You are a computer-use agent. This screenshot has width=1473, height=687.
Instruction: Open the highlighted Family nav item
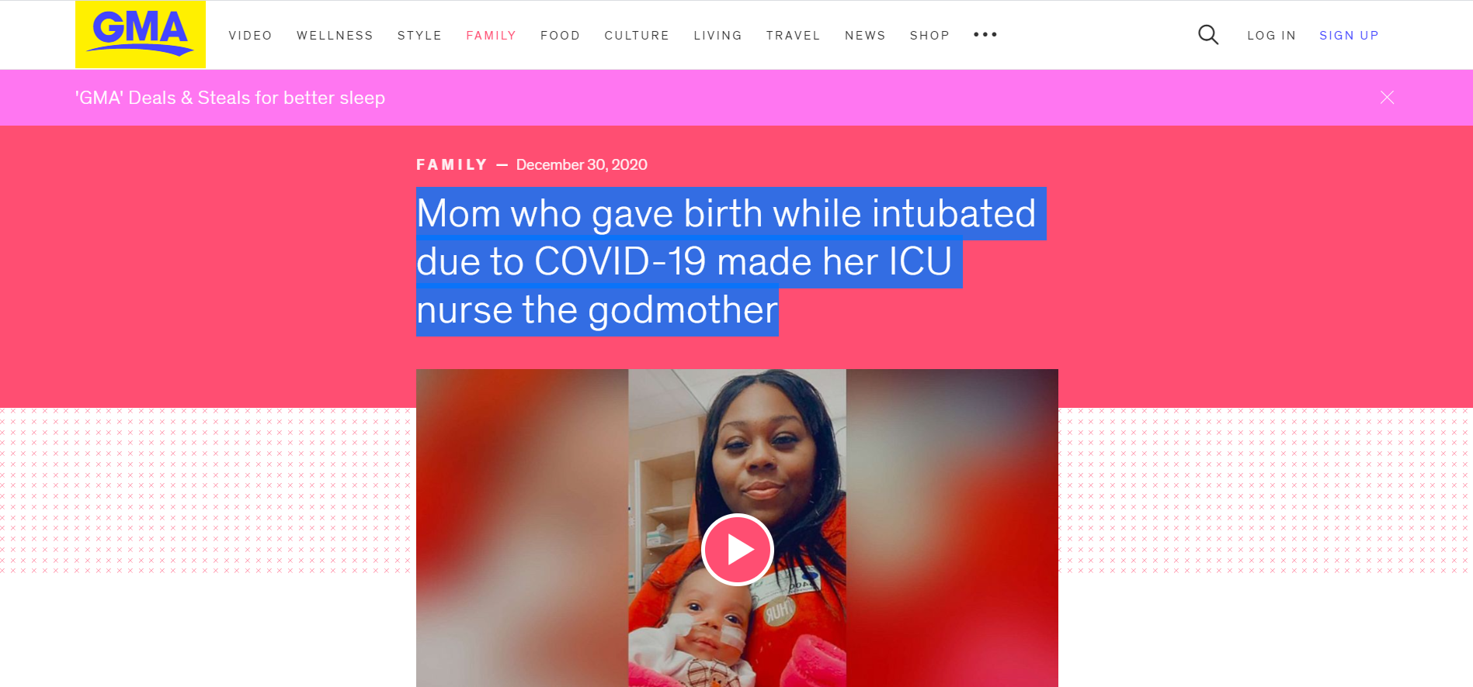pyautogui.click(x=491, y=36)
